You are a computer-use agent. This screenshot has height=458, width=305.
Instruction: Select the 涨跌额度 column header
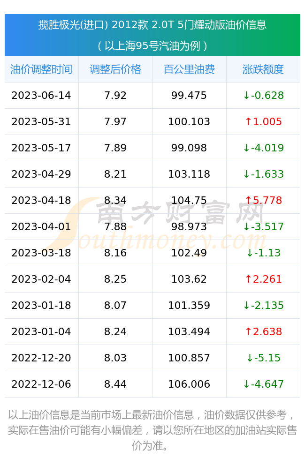click(x=263, y=69)
